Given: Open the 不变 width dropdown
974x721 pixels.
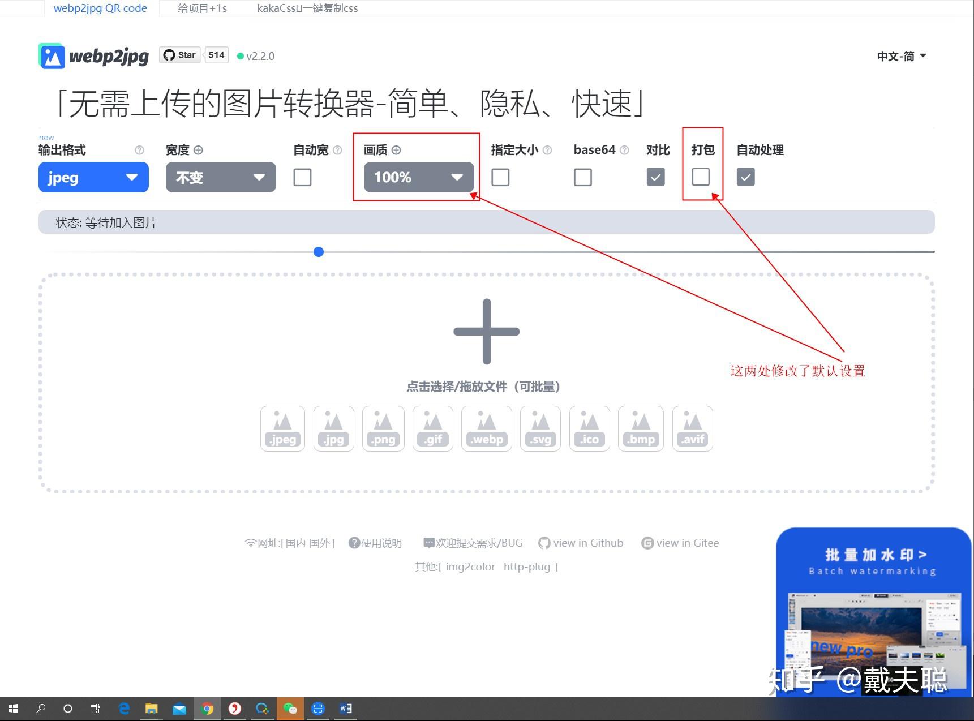Looking at the screenshot, I should [x=221, y=177].
